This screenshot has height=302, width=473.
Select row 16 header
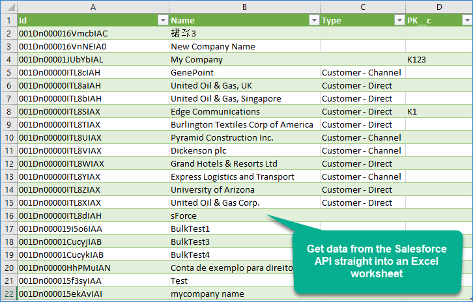[8, 215]
